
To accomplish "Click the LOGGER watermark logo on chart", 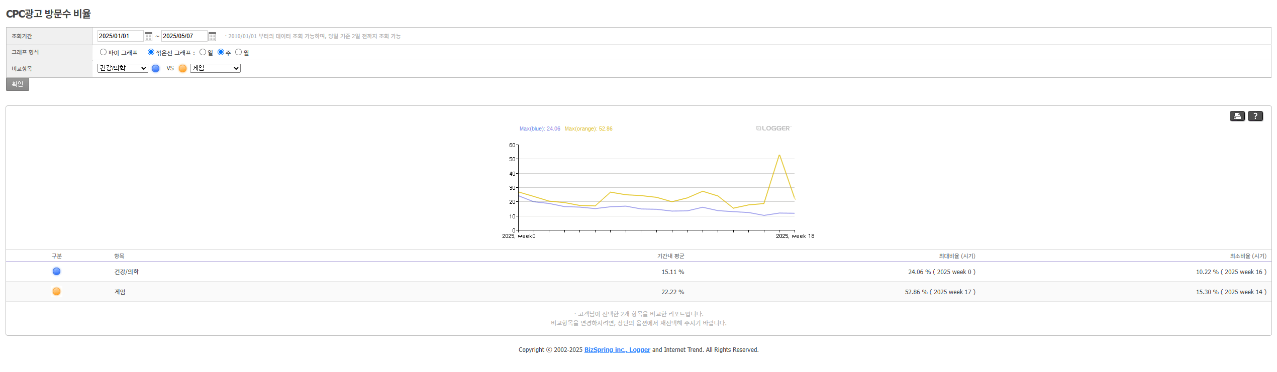I will pos(773,129).
